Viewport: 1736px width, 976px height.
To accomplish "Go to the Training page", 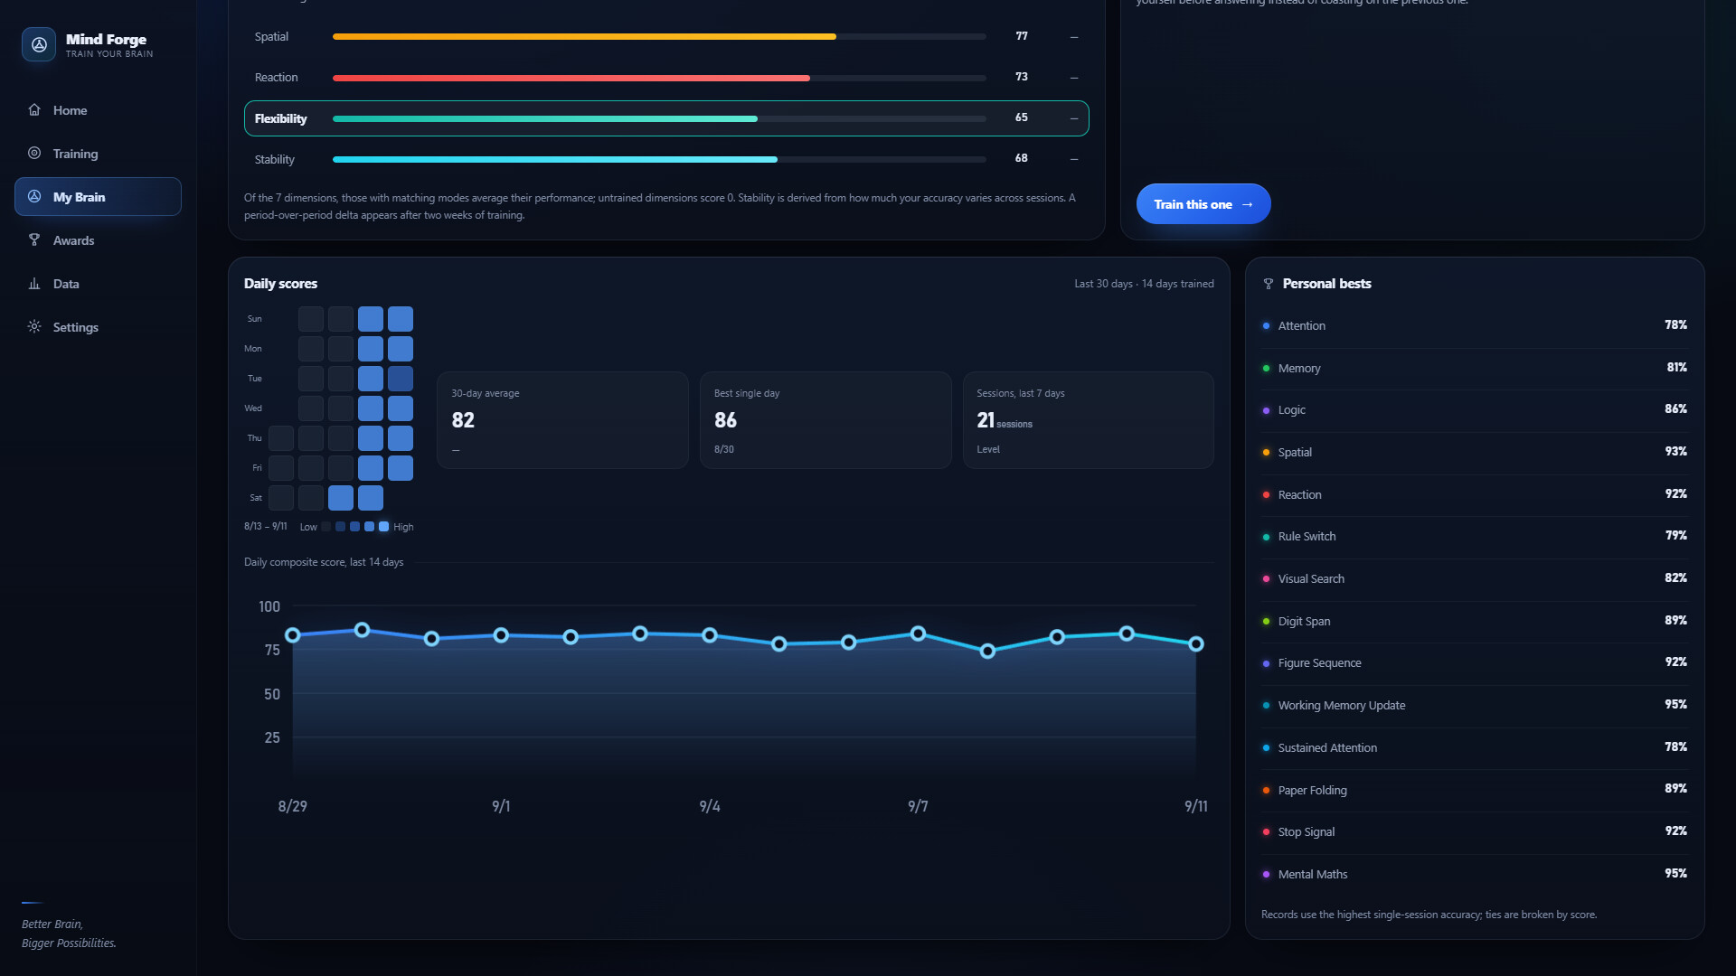I will click(98, 154).
